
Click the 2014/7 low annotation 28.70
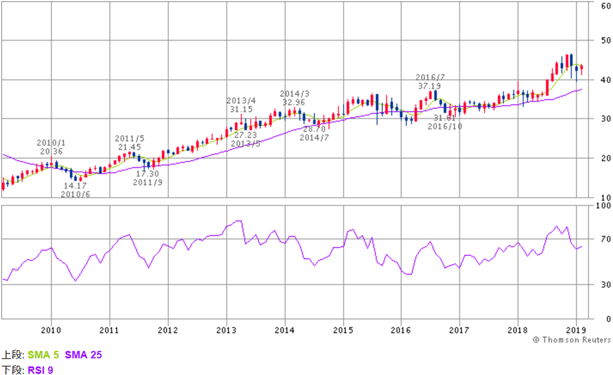pyautogui.click(x=314, y=134)
